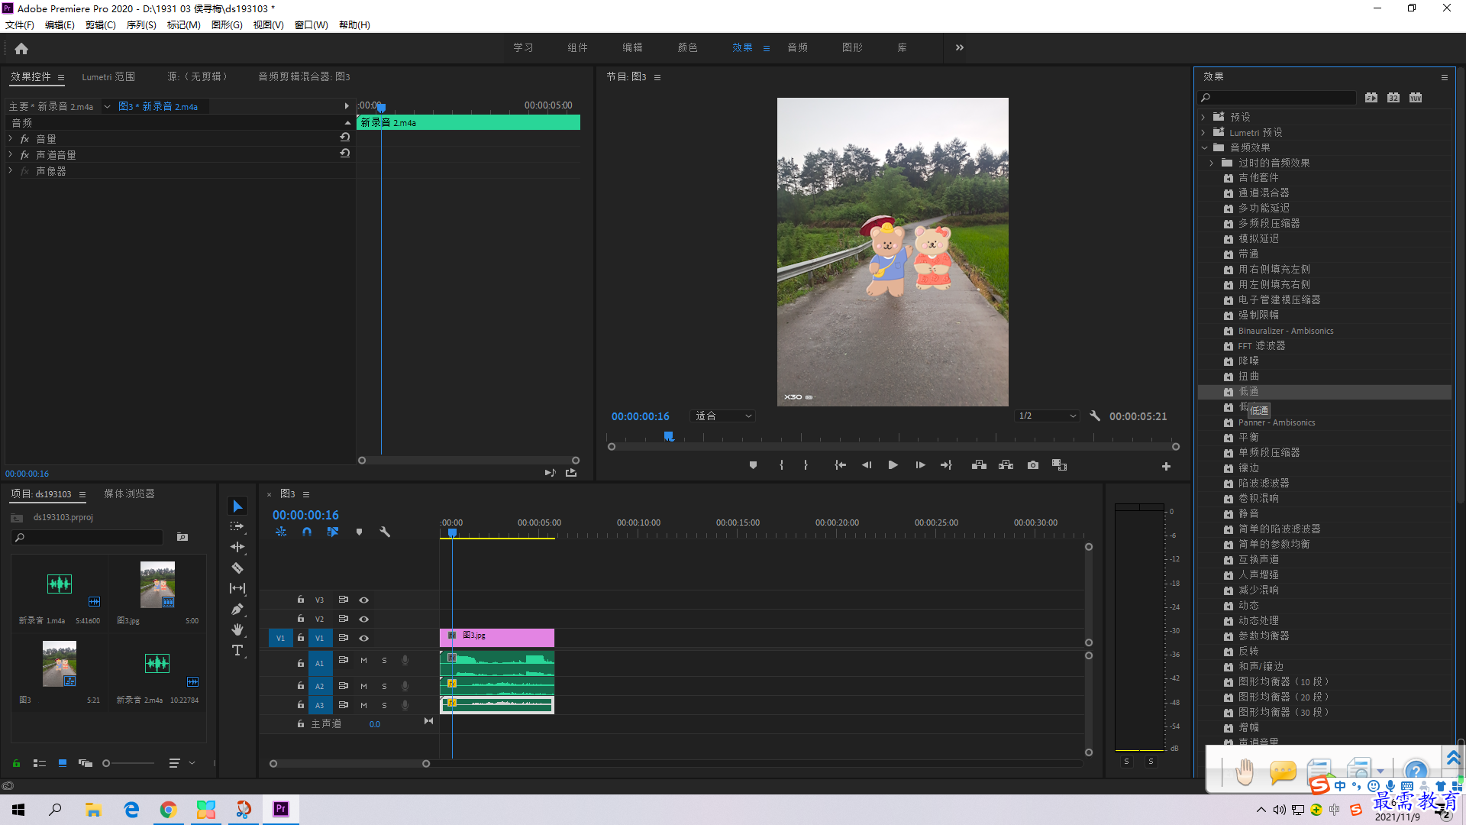Open program monitor settings wrench
This screenshot has width=1466, height=825.
tap(1095, 416)
